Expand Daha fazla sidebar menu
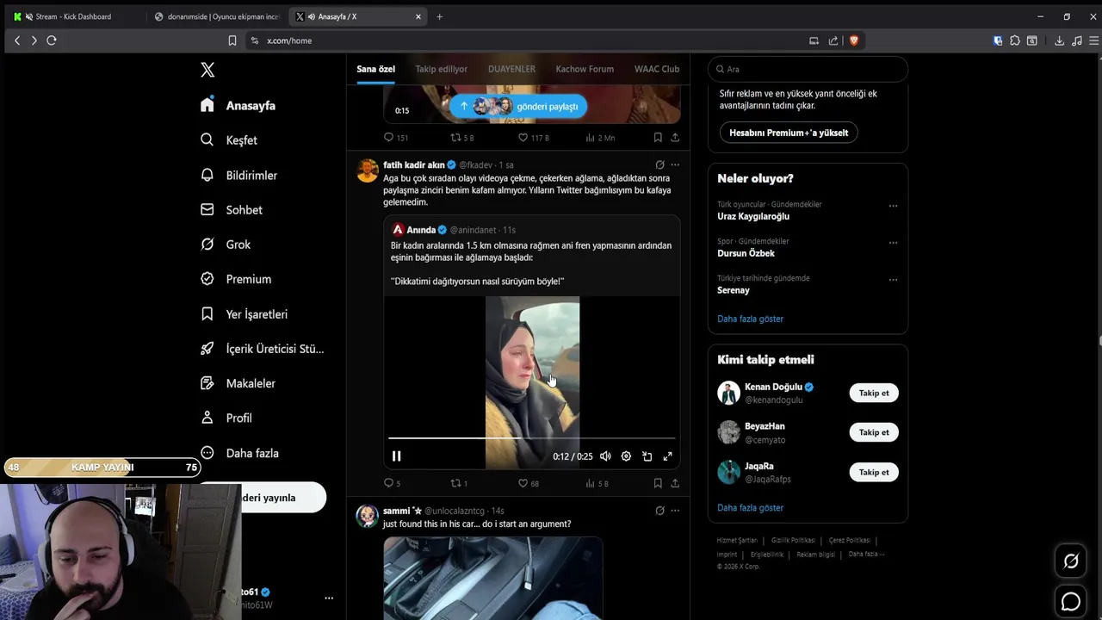The image size is (1102, 620). [x=238, y=453]
